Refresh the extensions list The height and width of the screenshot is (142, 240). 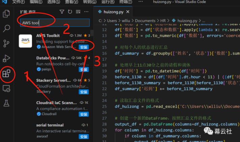70,12
